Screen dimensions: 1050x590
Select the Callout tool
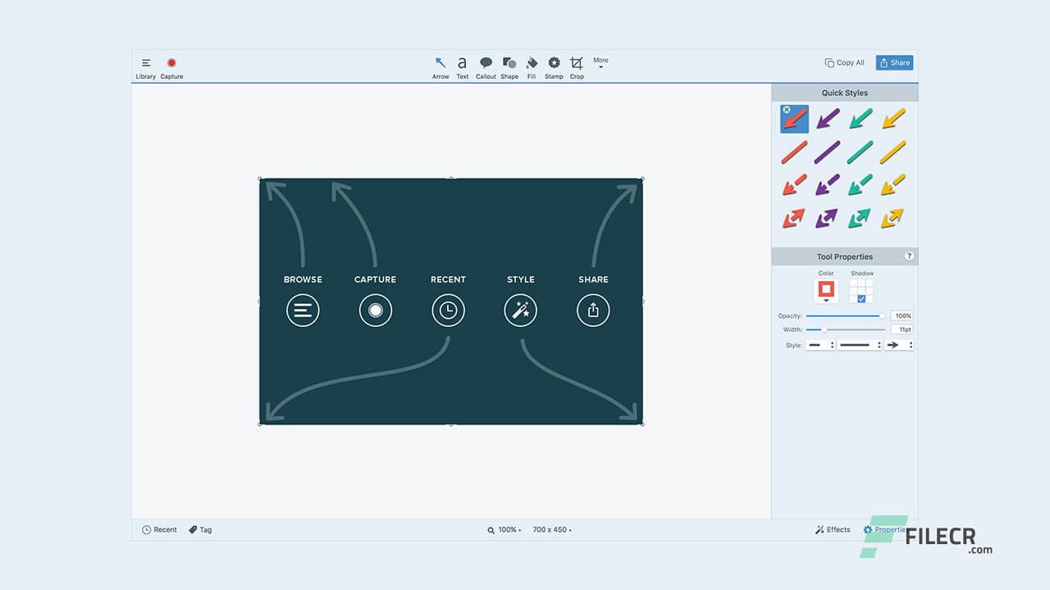coord(486,64)
